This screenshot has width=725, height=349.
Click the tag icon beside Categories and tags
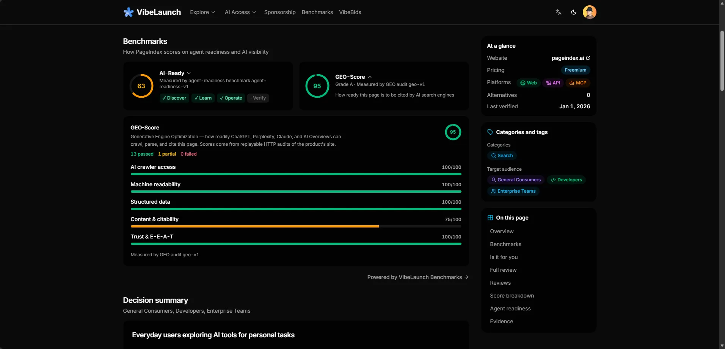490,132
